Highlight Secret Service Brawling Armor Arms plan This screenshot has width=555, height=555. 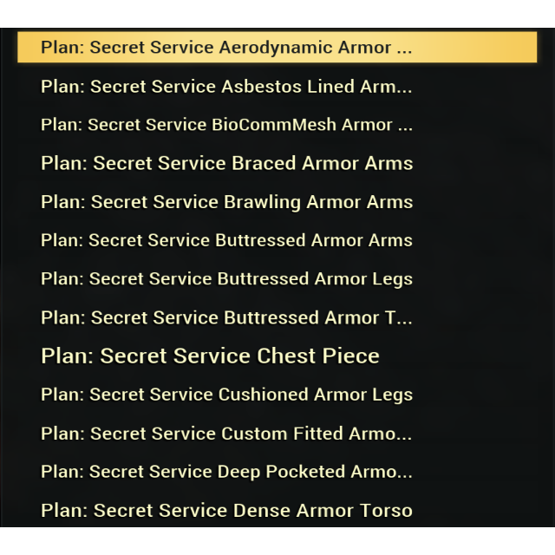(x=226, y=202)
